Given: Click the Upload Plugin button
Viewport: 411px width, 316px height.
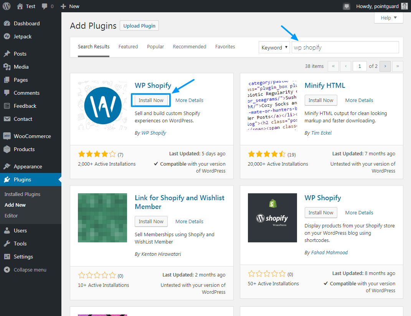Looking at the screenshot, I should 139,26.
